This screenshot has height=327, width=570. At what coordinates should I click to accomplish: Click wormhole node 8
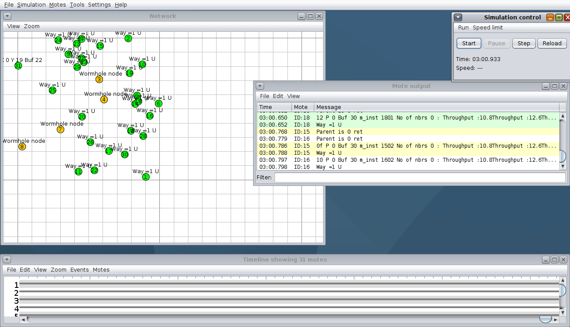22,147
